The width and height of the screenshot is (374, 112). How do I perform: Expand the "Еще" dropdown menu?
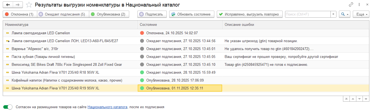(x=361, y=14)
